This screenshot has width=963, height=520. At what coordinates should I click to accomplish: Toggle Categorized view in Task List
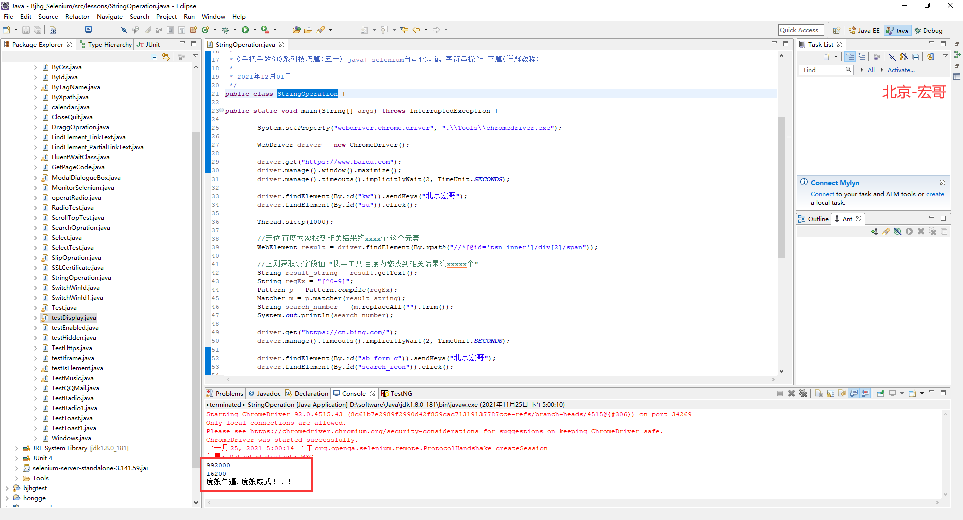pos(850,57)
